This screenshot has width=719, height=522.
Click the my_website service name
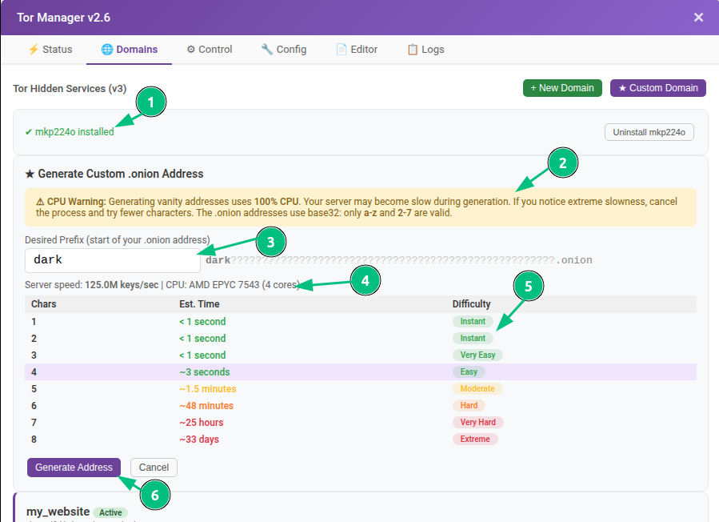pyautogui.click(x=58, y=512)
